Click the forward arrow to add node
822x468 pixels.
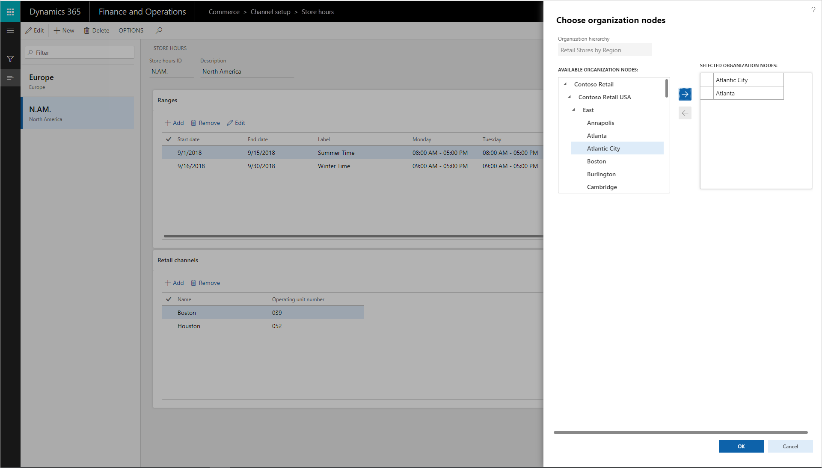pos(685,94)
